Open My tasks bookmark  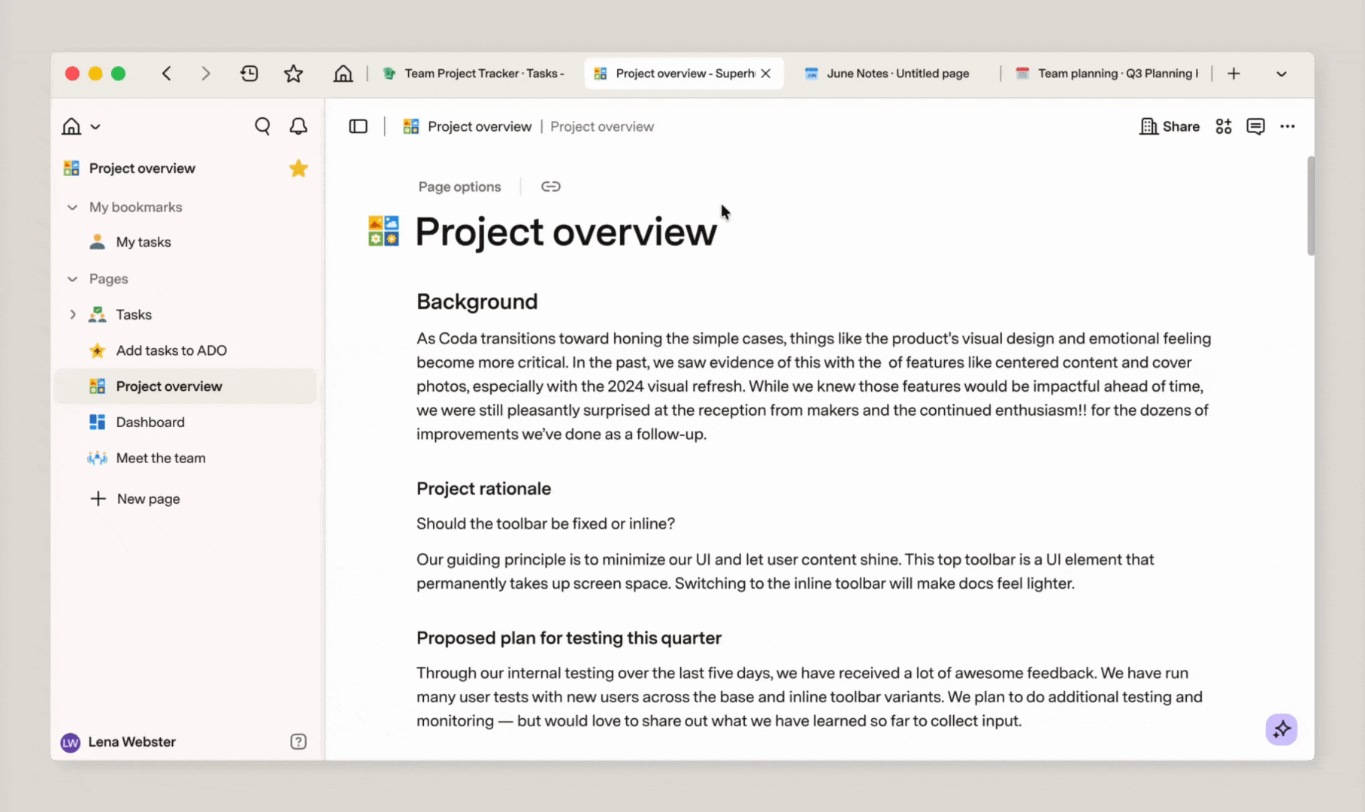coord(144,242)
